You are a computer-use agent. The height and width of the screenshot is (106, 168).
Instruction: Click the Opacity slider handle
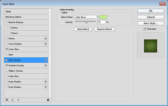coord(86,22)
